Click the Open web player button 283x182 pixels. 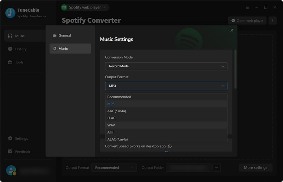click(247, 21)
